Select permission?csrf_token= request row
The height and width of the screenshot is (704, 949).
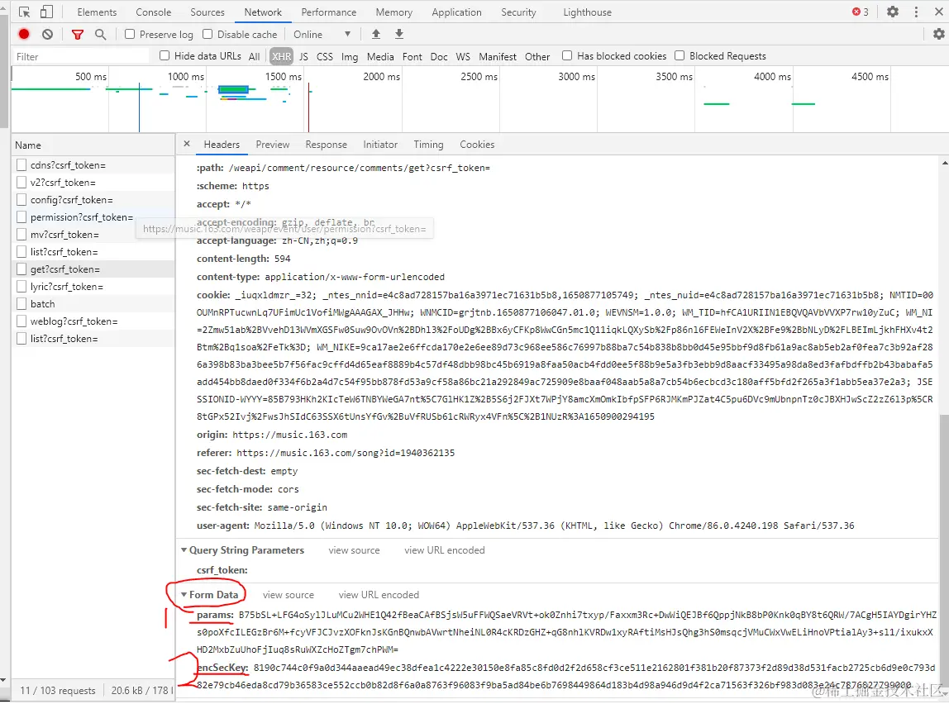[x=93, y=217]
